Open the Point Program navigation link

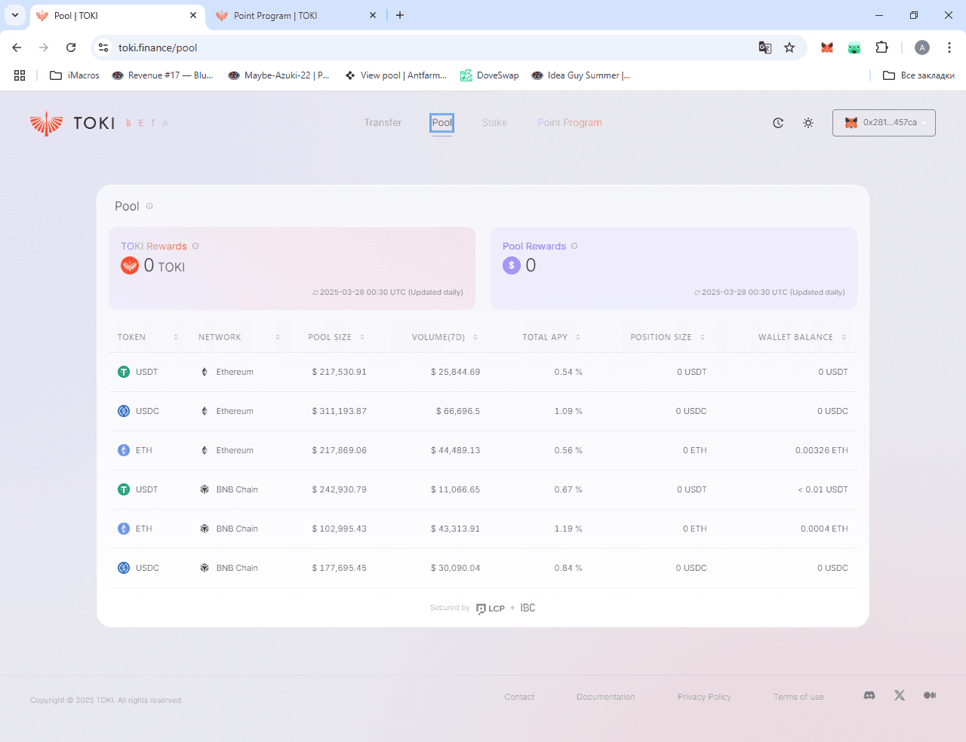tap(570, 122)
